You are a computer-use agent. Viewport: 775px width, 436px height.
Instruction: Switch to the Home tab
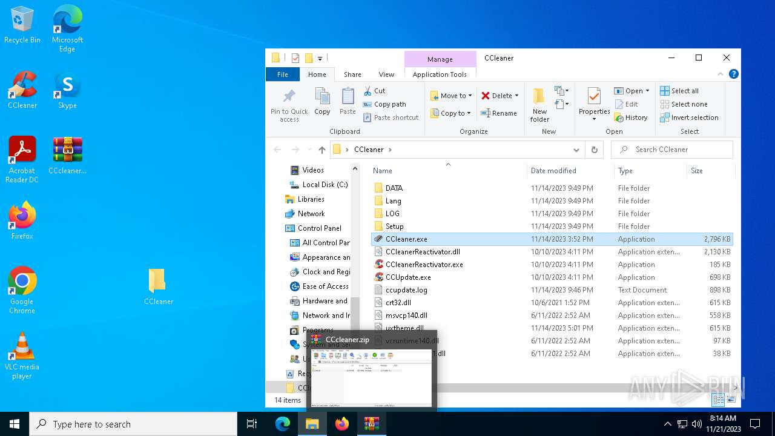tap(317, 74)
